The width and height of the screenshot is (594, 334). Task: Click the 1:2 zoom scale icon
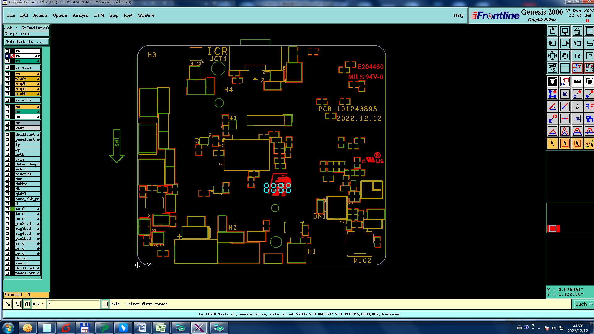coord(577,56)
